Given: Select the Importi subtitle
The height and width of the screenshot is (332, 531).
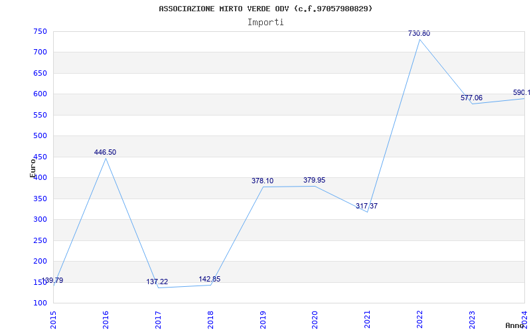Looking at the screenshot, I should 265,23.
